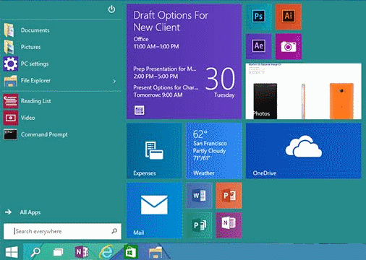366x260 pixels.
Task: Open File Explorer from the taskbar
Action: point(156,253)
